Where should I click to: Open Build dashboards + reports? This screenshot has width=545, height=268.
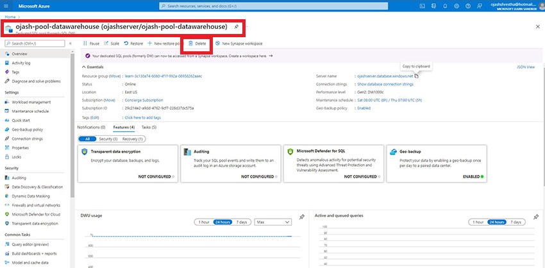(35, 253)
